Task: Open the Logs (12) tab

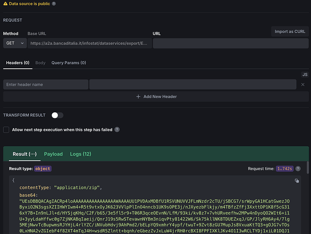Action: pyautogui.click(x=80, y=154)
